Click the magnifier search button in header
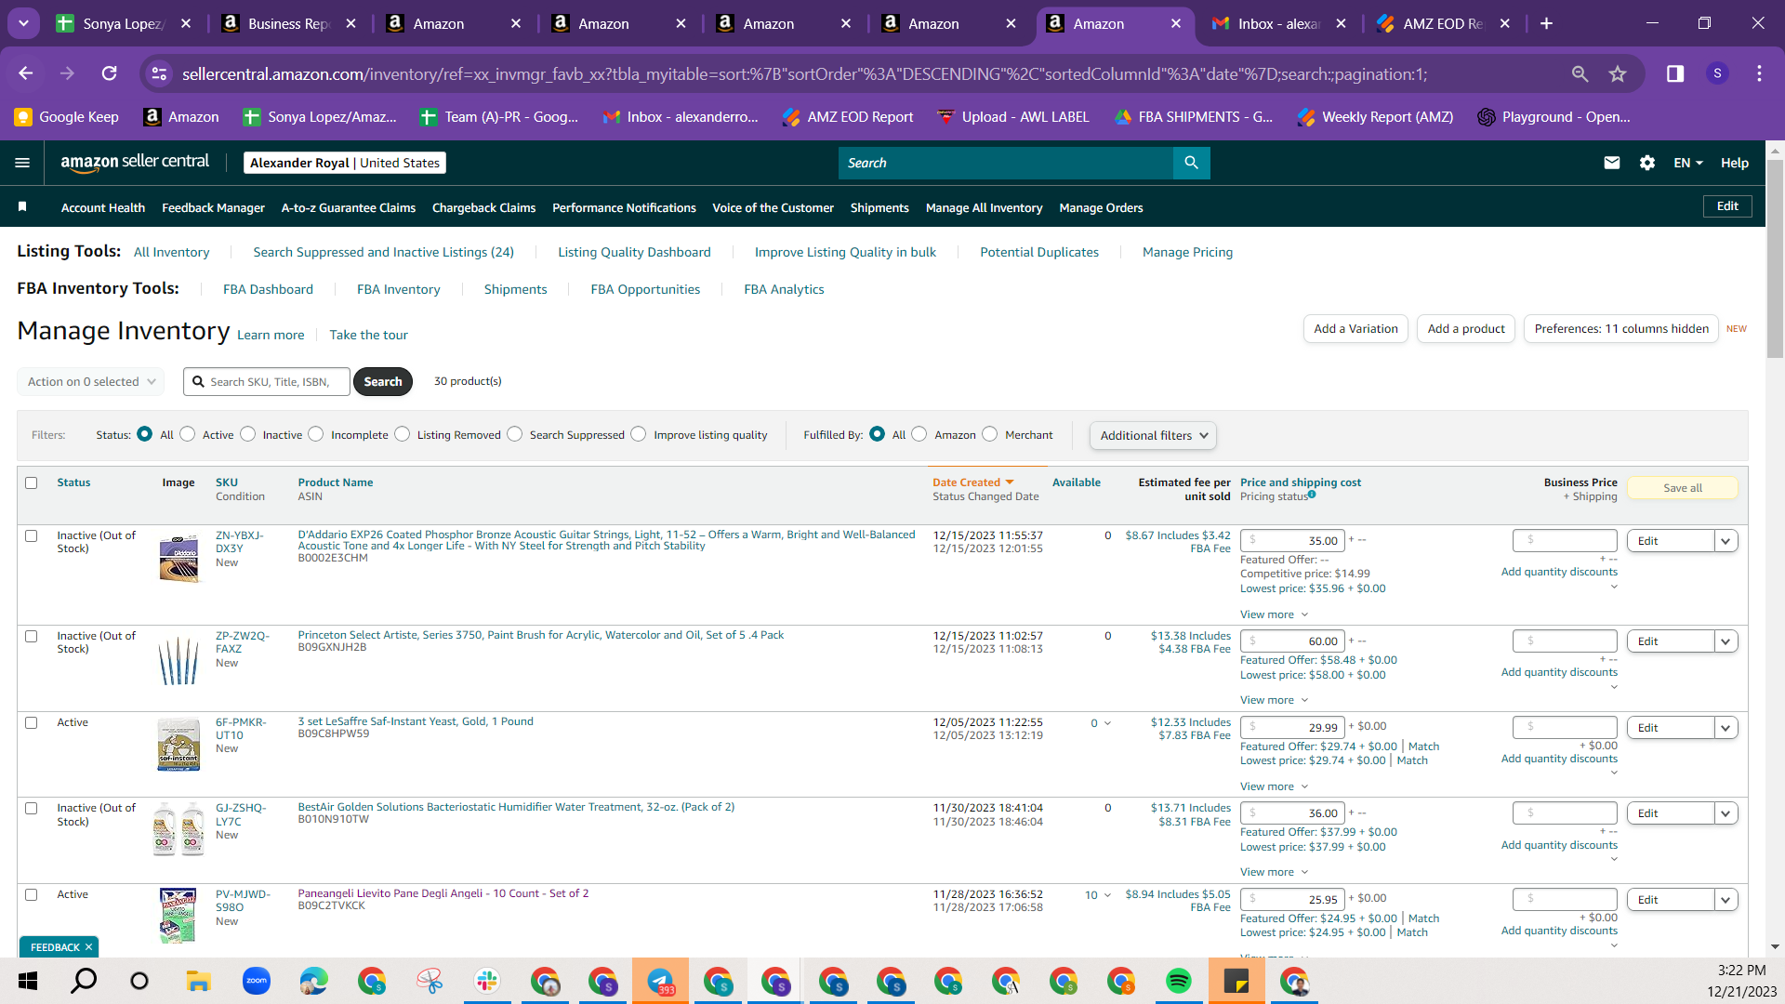 point(1191,163)
